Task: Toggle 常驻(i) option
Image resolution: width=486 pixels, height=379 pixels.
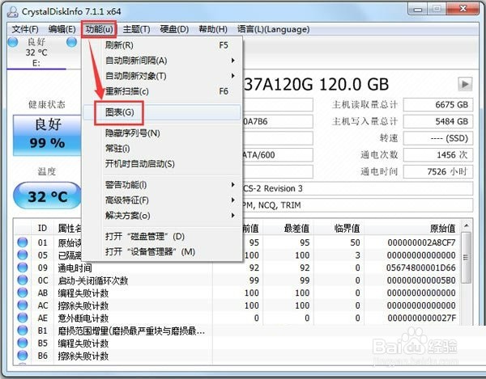Action: click(x=162, y=149)
